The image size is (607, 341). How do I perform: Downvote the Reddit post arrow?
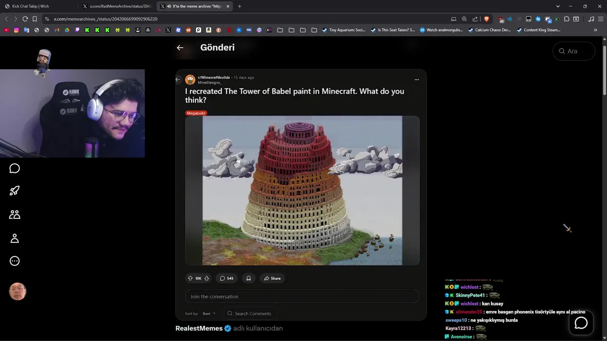click(x=207, y=278)
